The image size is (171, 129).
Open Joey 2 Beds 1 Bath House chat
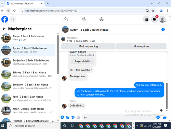coord(28,99)
